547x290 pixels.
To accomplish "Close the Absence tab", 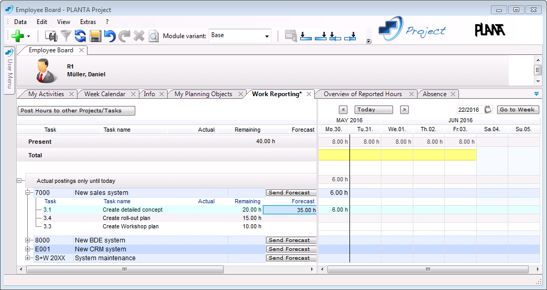I will pos(453,94).
